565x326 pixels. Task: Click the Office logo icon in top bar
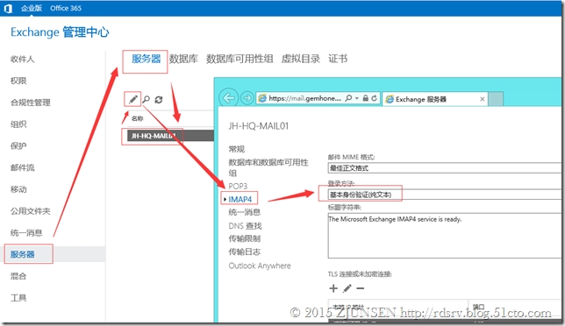click(x=8, y=8)
